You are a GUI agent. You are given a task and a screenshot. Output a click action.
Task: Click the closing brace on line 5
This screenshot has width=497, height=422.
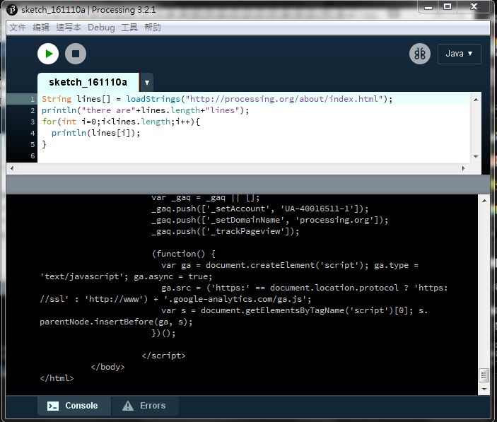point(44,144)
